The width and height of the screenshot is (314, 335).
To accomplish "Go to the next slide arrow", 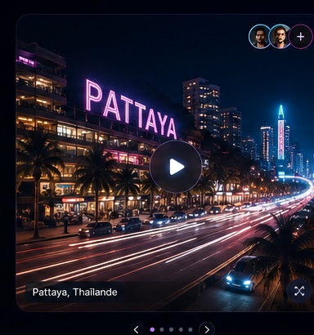I will 207,329.
